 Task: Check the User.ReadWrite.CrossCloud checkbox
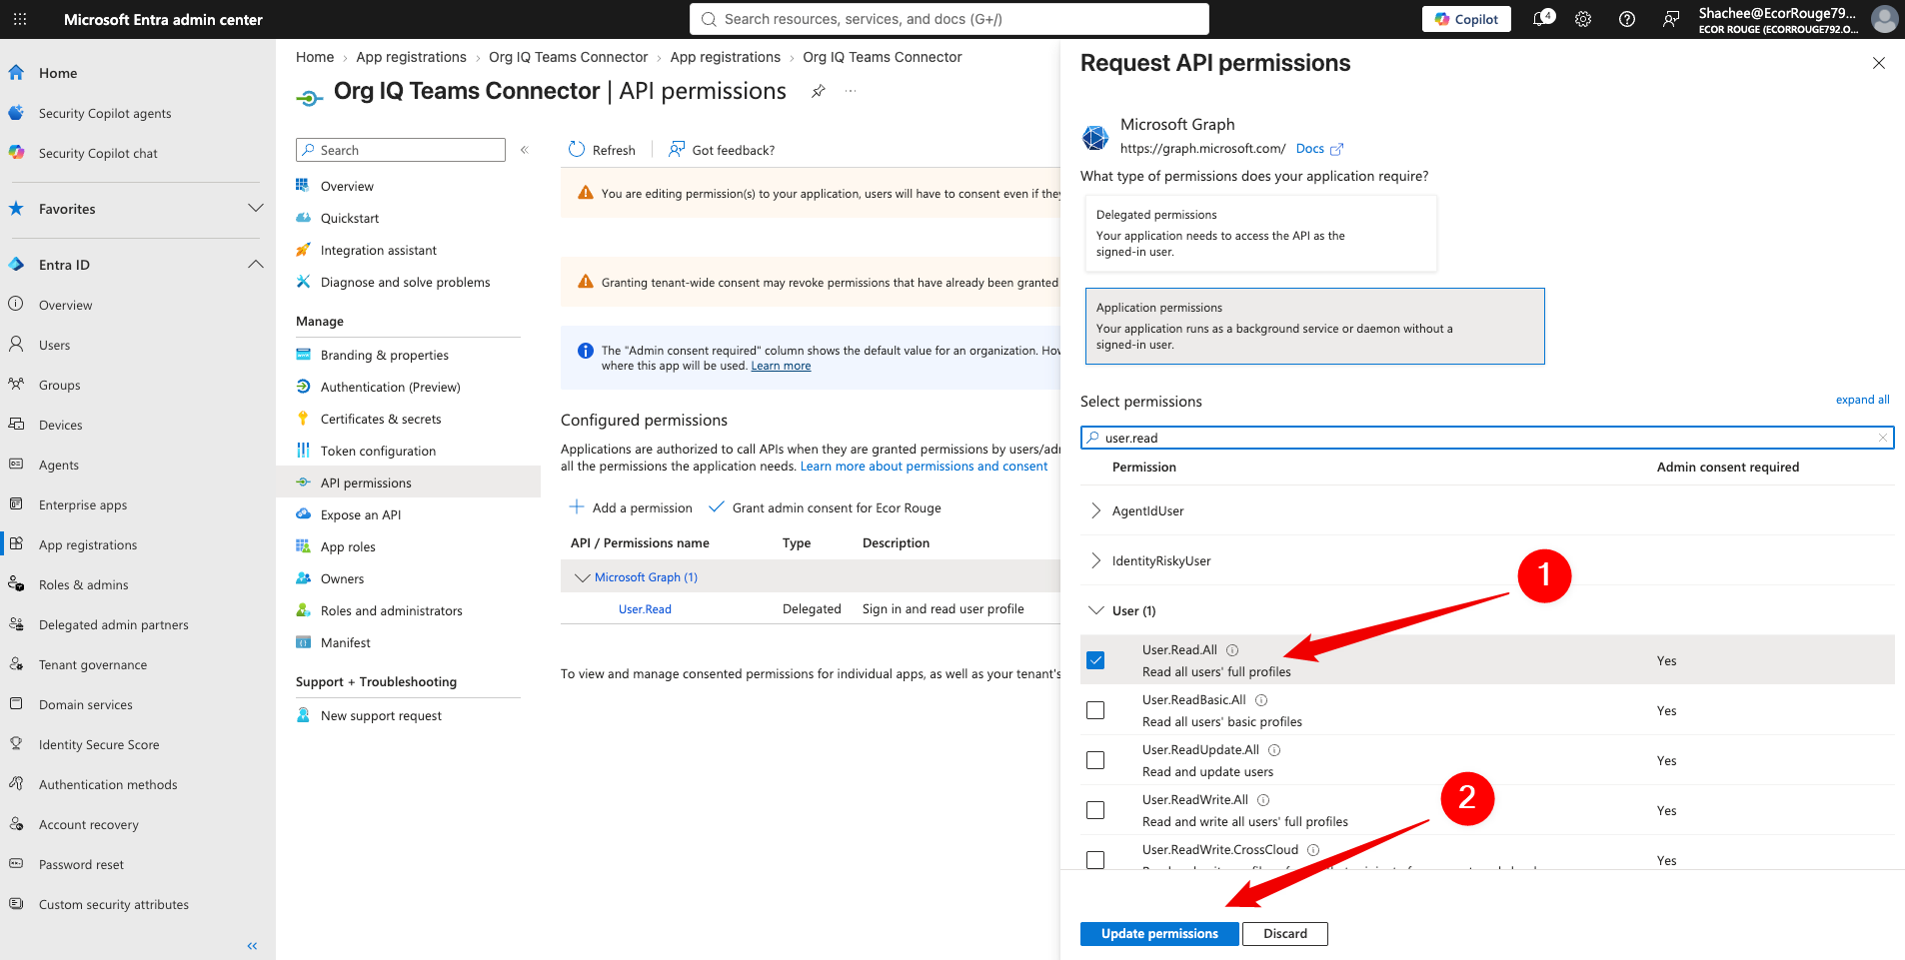[1095, 860]
